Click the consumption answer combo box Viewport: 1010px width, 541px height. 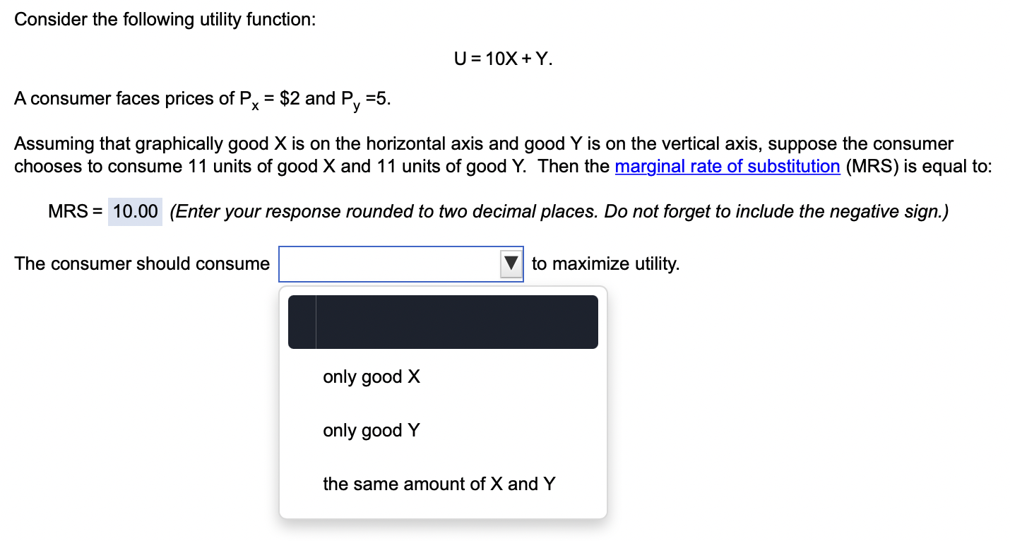396,263
